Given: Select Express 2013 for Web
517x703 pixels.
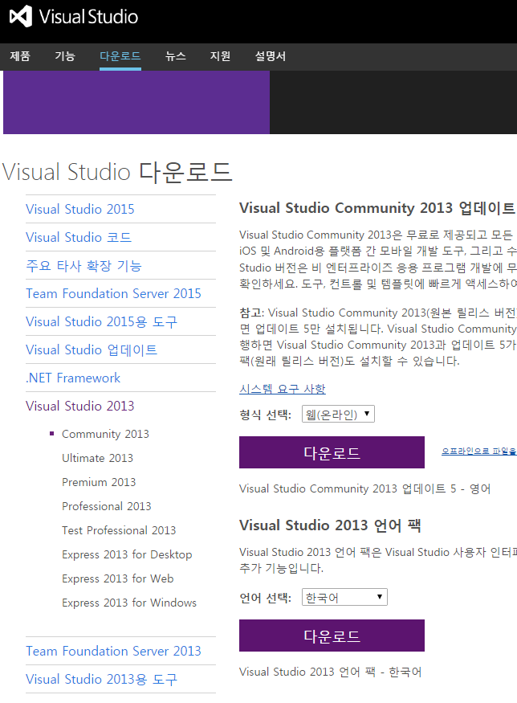Looking at the screenshot, I should [x=118, y=578].
